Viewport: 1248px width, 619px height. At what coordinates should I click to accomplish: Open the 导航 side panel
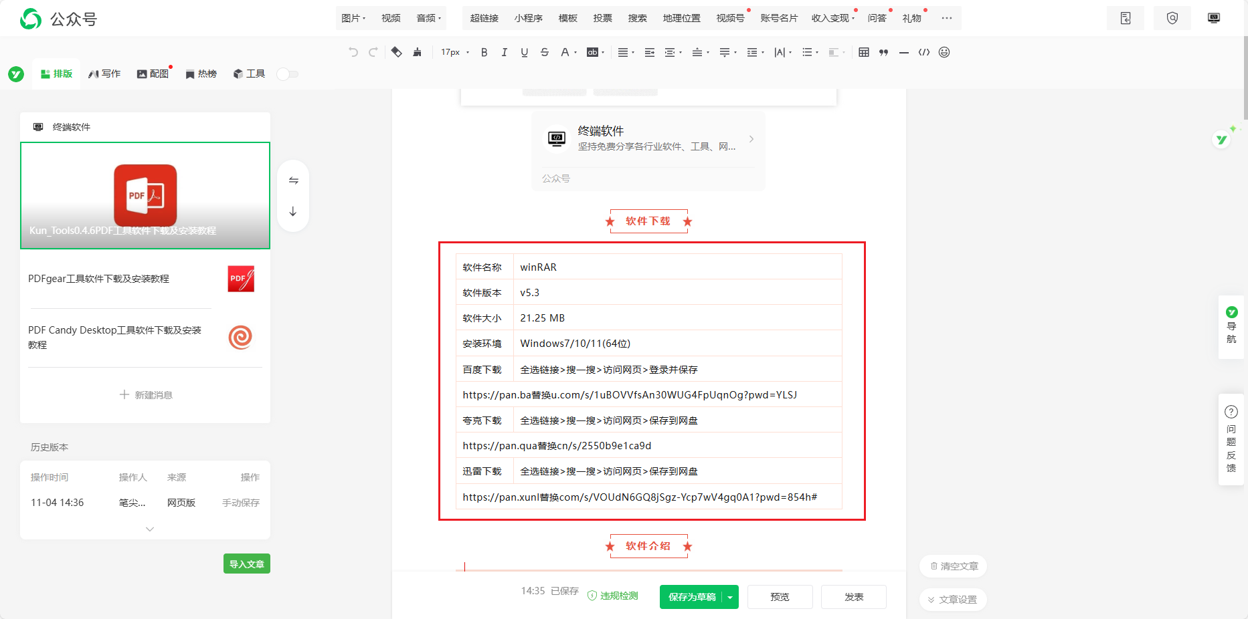pos(1231,326)
